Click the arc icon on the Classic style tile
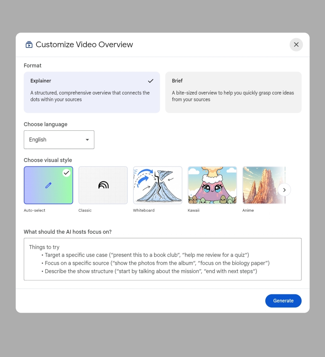 (103, 185)
